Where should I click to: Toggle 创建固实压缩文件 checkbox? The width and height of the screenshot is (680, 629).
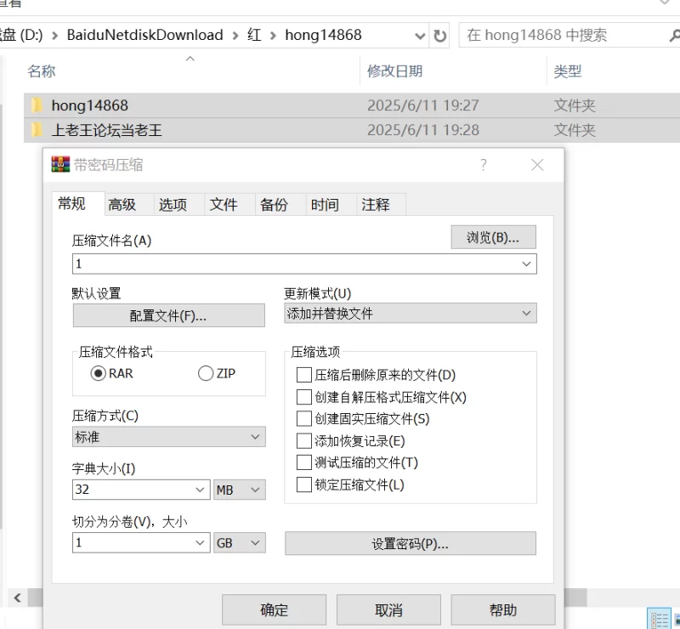pyautogui.click(x=304, y=418)
